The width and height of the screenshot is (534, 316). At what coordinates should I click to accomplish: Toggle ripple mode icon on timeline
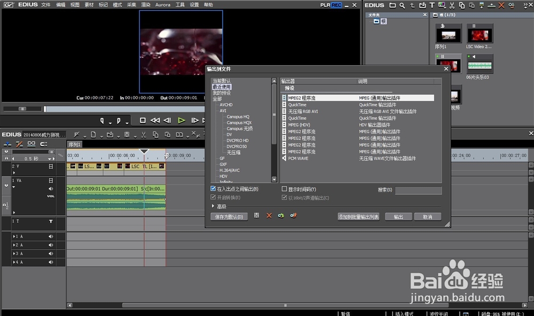pos(19,144)
